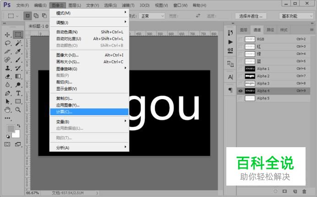
Task: Click the Ps application logo
Action: pyautogui.click(x=7, y=5)
